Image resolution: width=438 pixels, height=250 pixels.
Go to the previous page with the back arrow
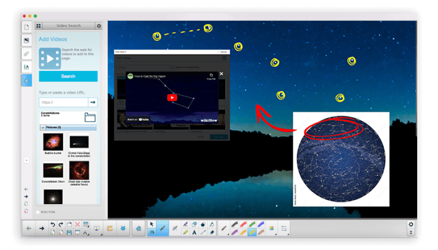pos(29,229)
